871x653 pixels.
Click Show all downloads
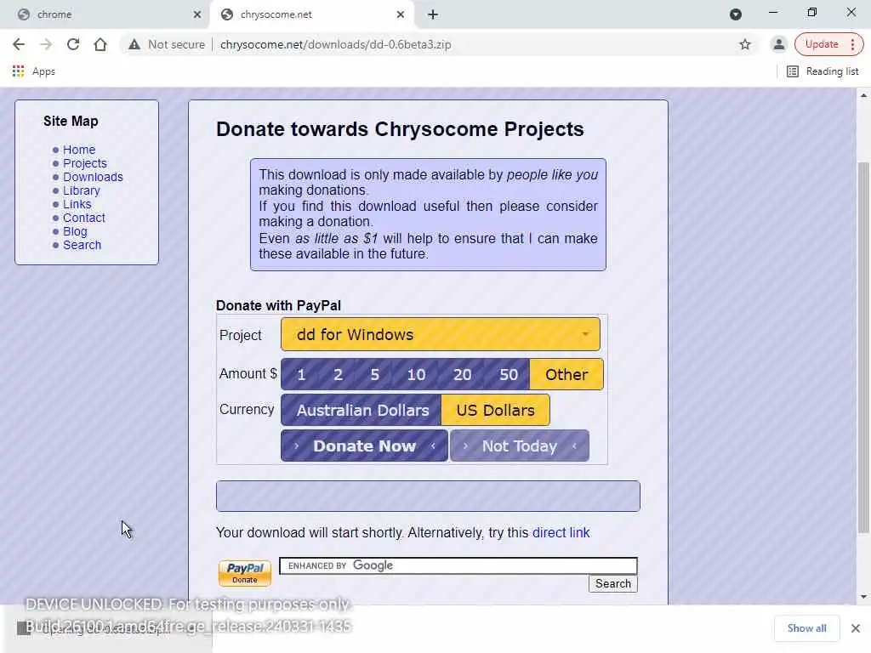point(806,628)
